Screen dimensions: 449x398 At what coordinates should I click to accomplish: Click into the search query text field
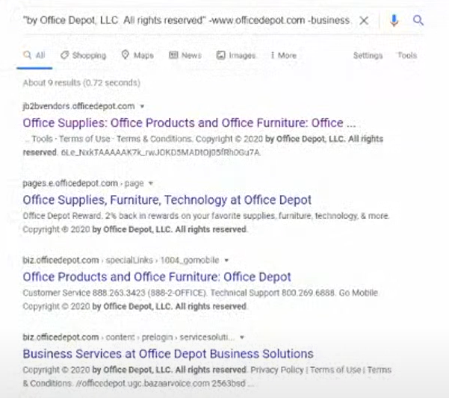(x=186, y=21)
